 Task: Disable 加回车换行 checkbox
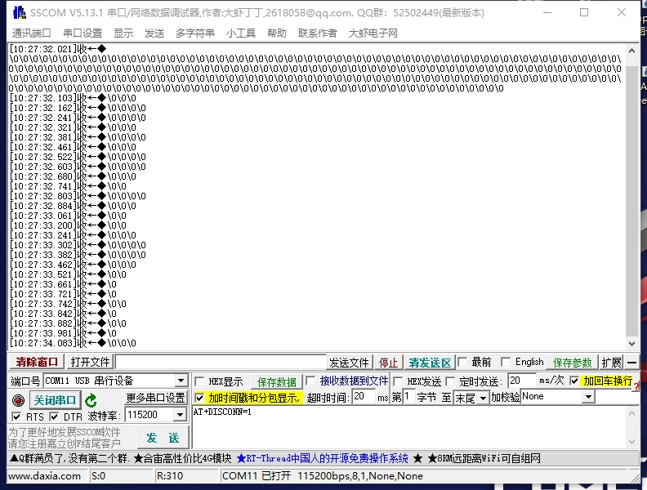tap(574, 381)
